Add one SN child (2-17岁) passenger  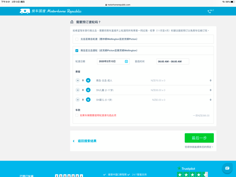[88, 90]
